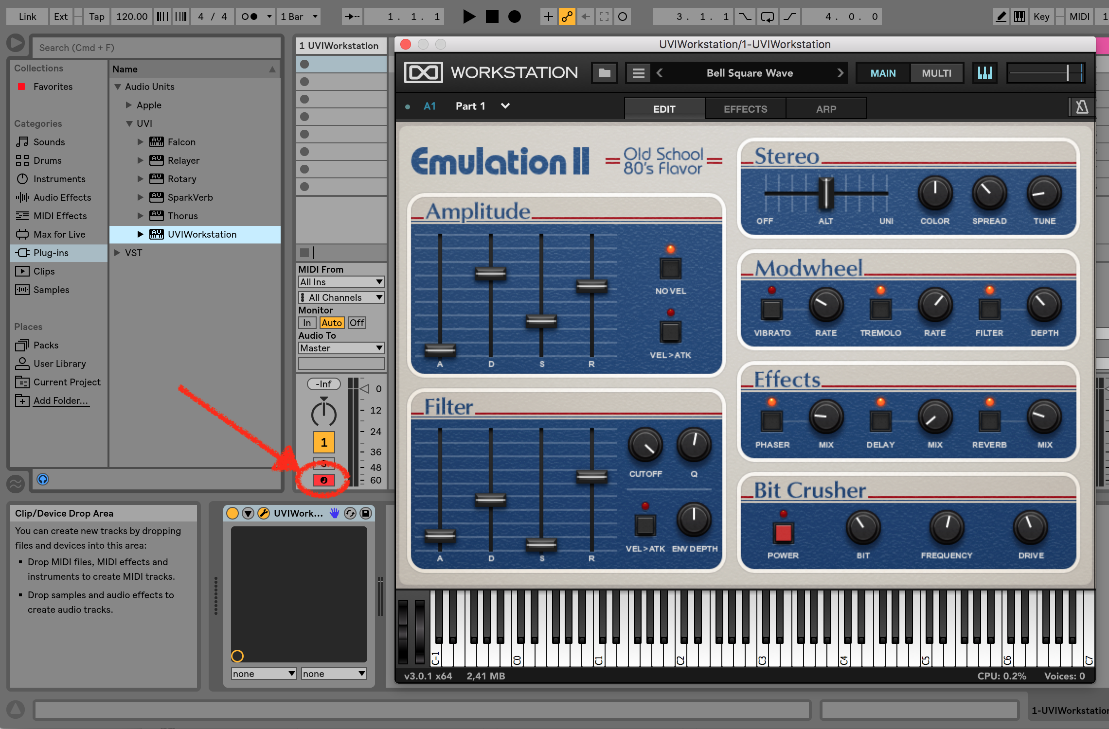Expand the Apple folder
This screenshot has width=1109, height=729.
[x=128, y=105]
